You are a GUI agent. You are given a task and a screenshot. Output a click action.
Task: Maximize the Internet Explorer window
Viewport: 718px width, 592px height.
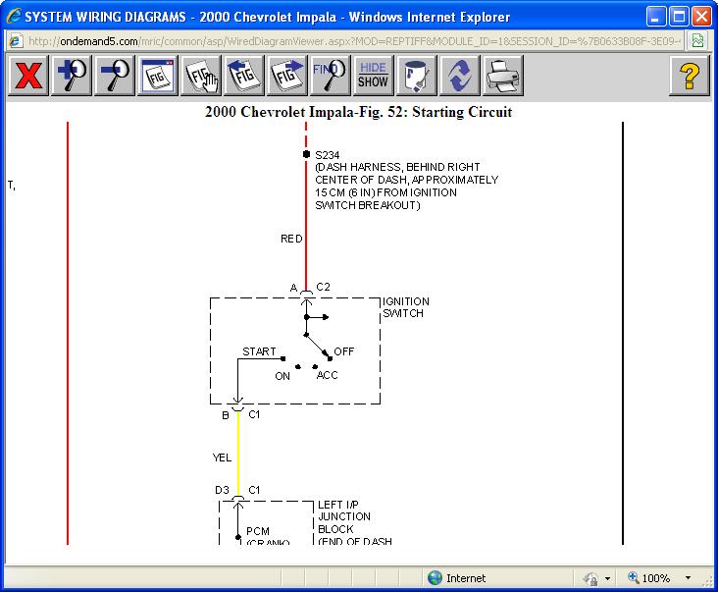tap(679, 17)
